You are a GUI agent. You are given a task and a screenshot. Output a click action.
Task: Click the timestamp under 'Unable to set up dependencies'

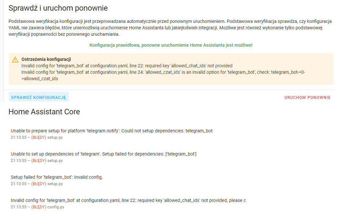(18, 161)
